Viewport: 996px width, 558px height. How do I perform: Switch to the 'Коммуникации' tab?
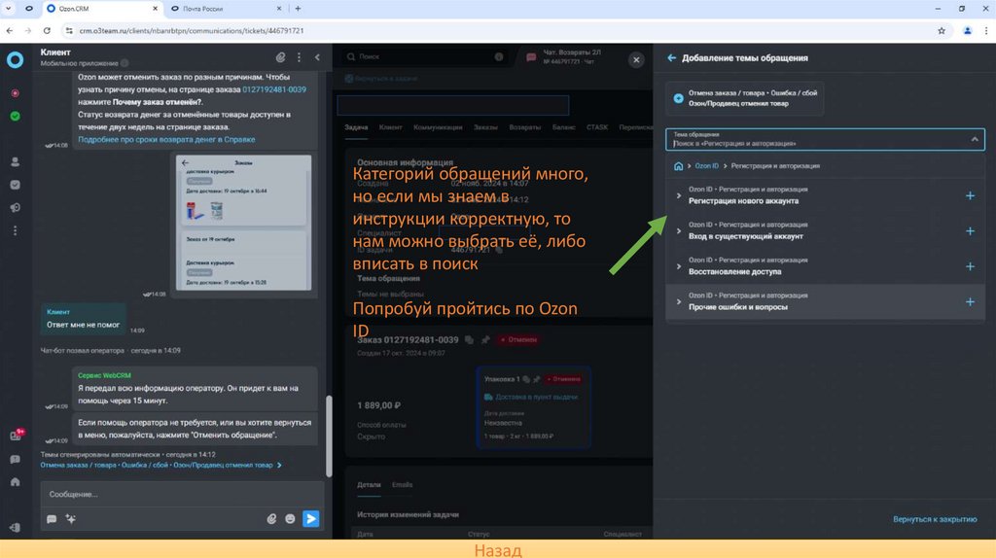(438, 127)
